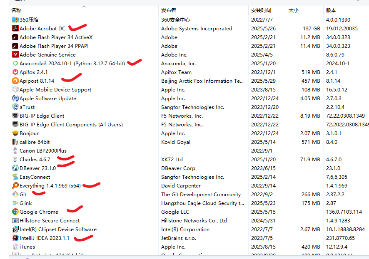This screenshot has height=259, width=369.
Task: Click the 571 MB size of calibre
Action: coord(311,142)
